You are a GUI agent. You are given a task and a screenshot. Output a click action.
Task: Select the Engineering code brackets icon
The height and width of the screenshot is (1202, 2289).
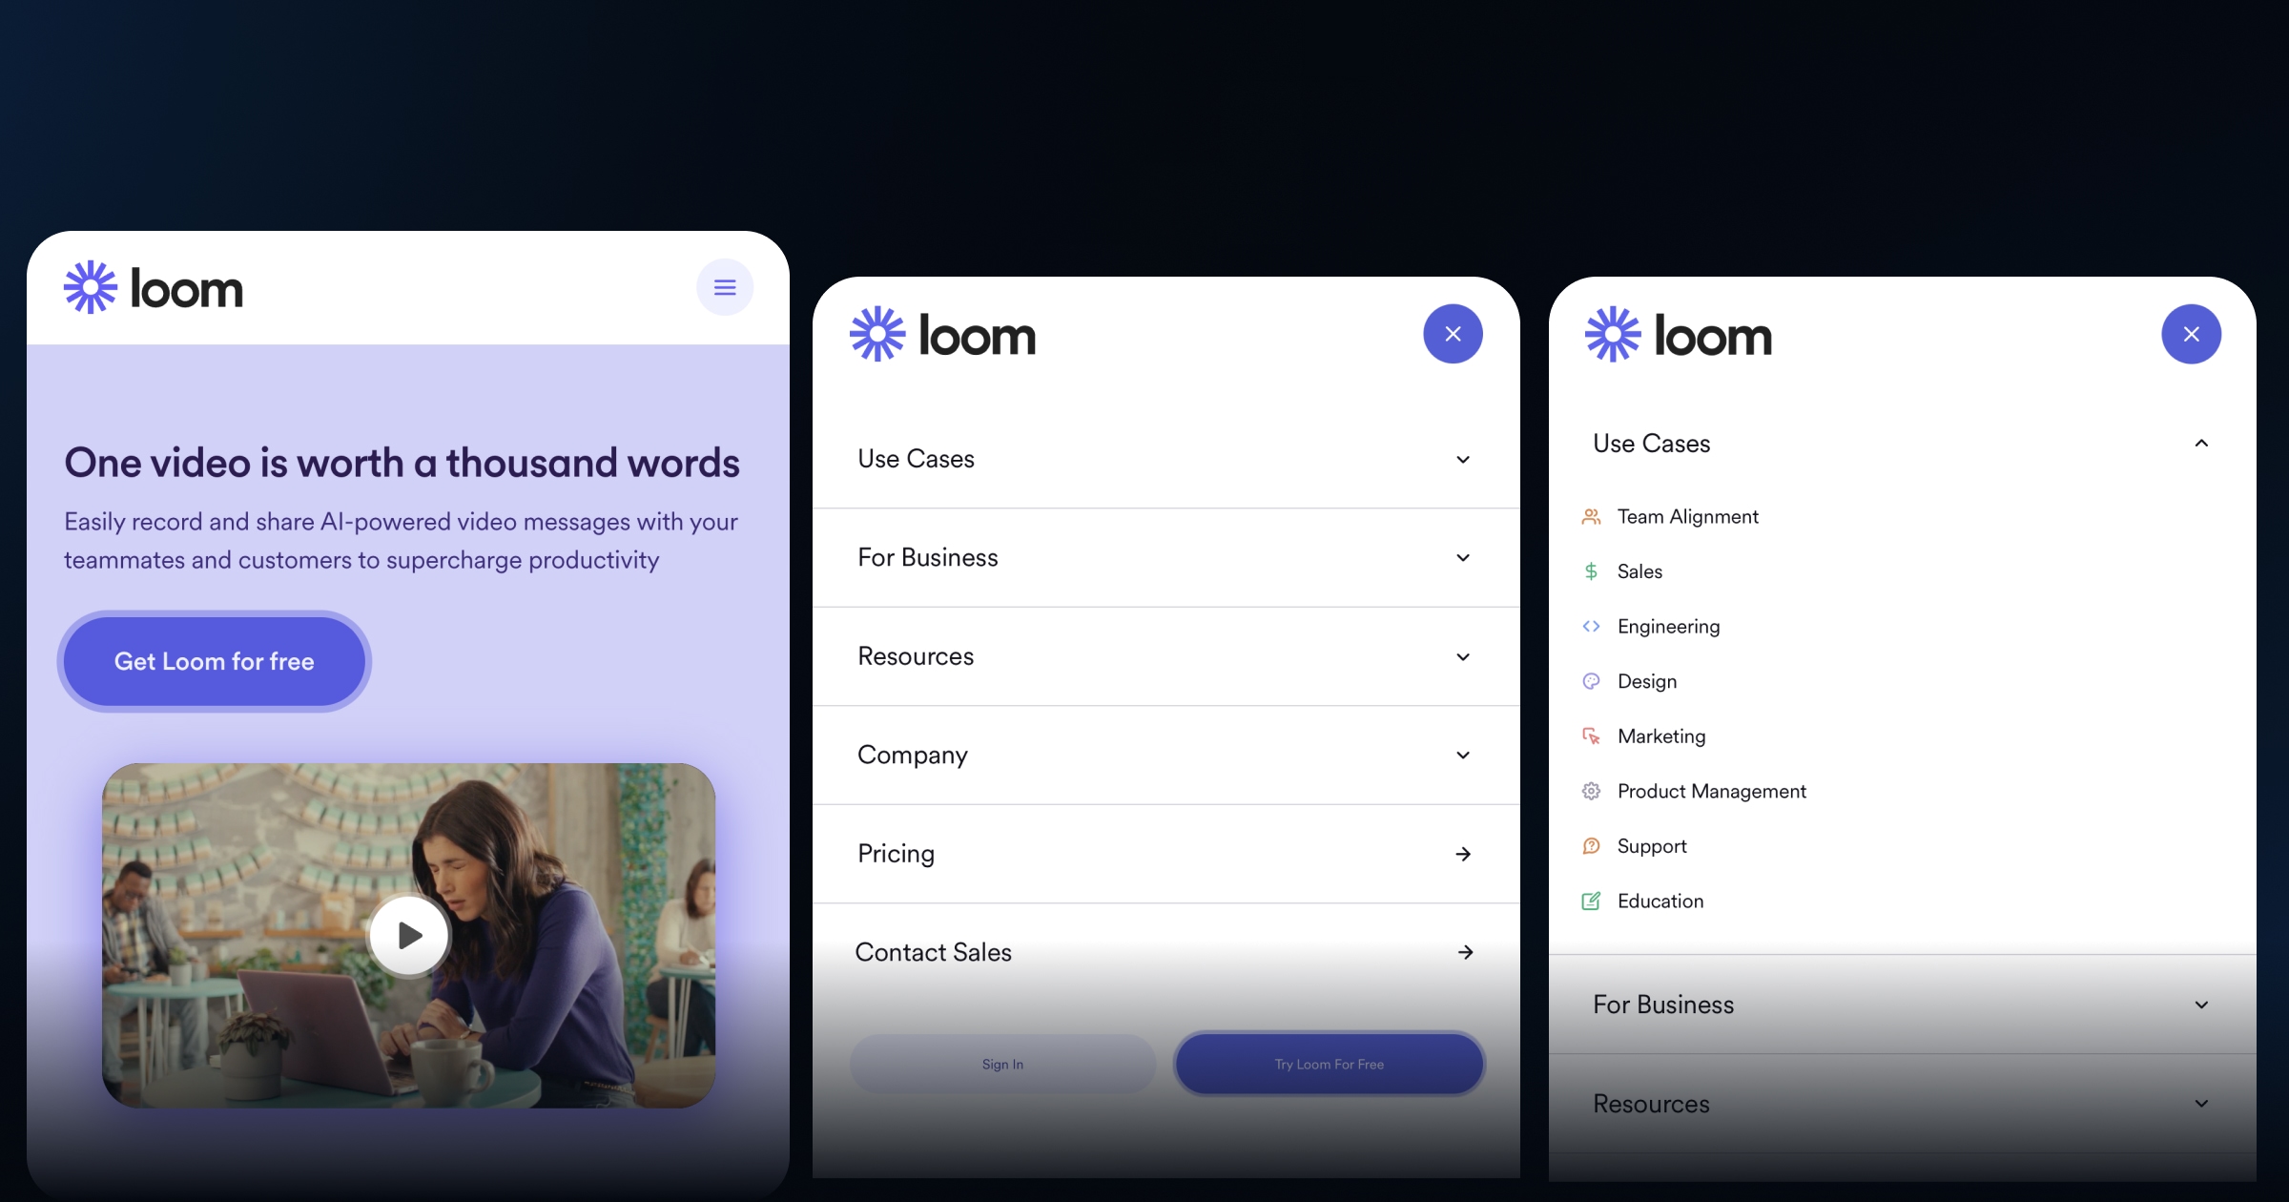point(1591,626)
